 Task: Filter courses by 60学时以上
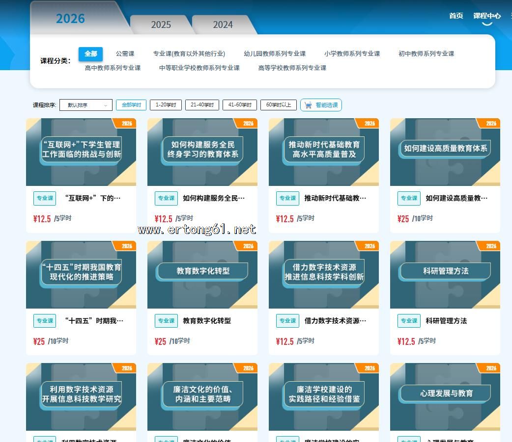click(278, 105)
